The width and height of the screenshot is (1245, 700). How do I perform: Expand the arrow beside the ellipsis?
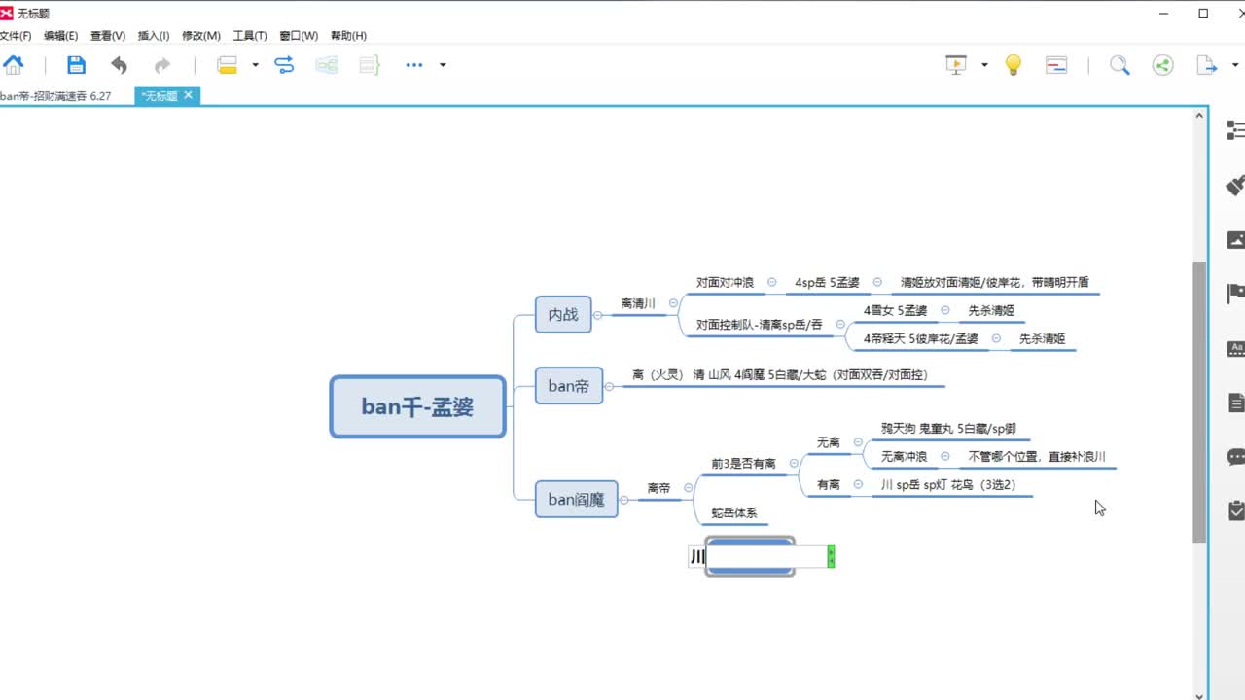click(x=443, y=65)
